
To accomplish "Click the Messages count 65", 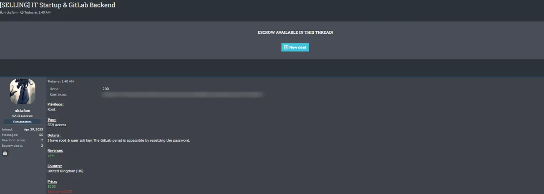I will point(41,135).
